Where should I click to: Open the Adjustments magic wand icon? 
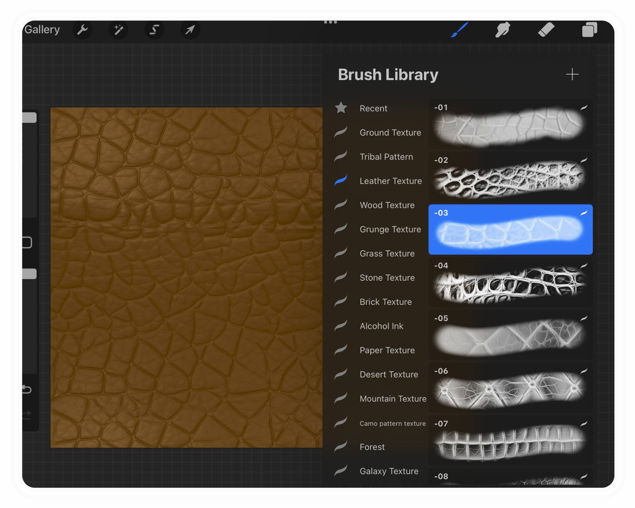[x=118, y=30]
